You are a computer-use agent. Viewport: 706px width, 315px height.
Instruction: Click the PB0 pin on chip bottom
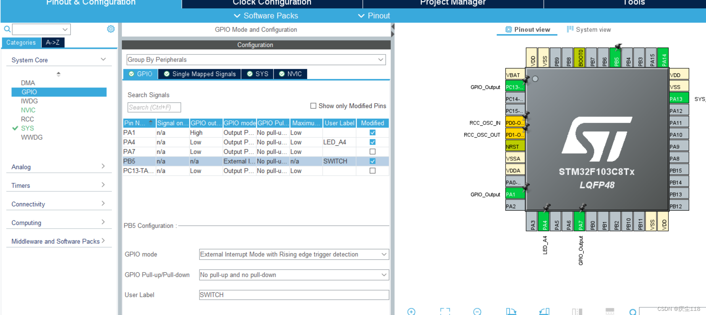tap(592, 221)
